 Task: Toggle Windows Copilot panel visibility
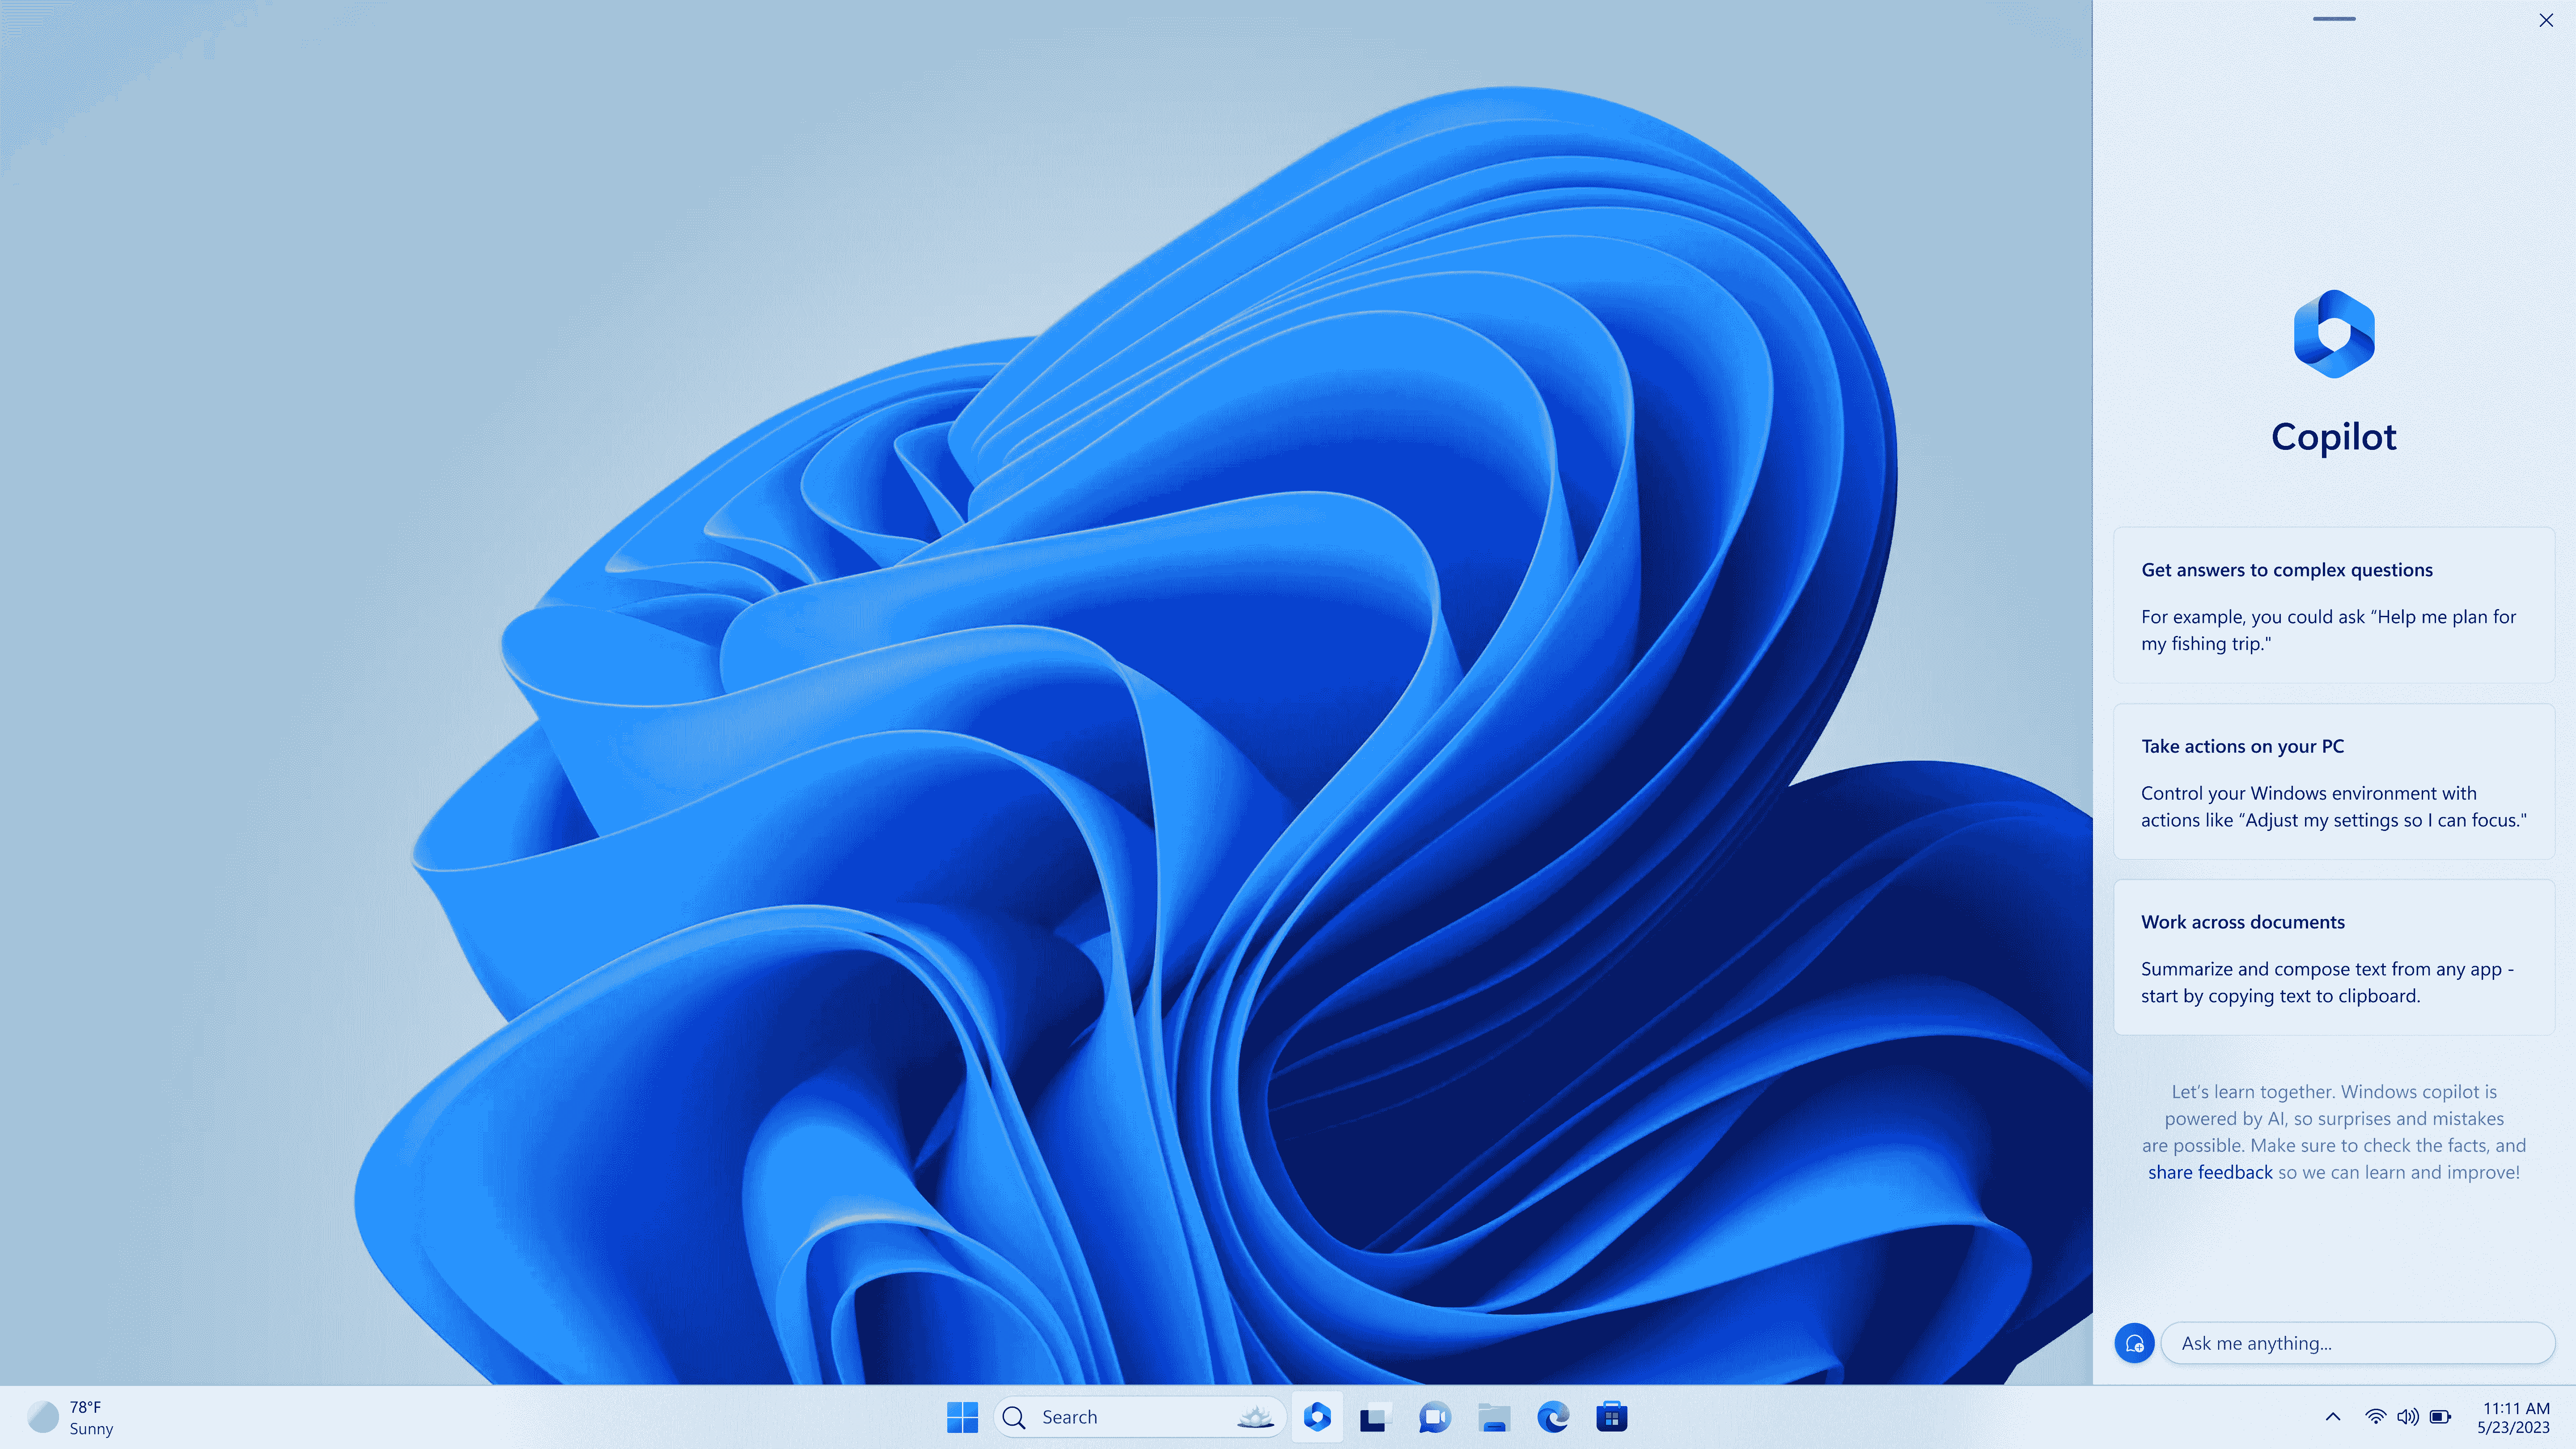[1316, 1415]
